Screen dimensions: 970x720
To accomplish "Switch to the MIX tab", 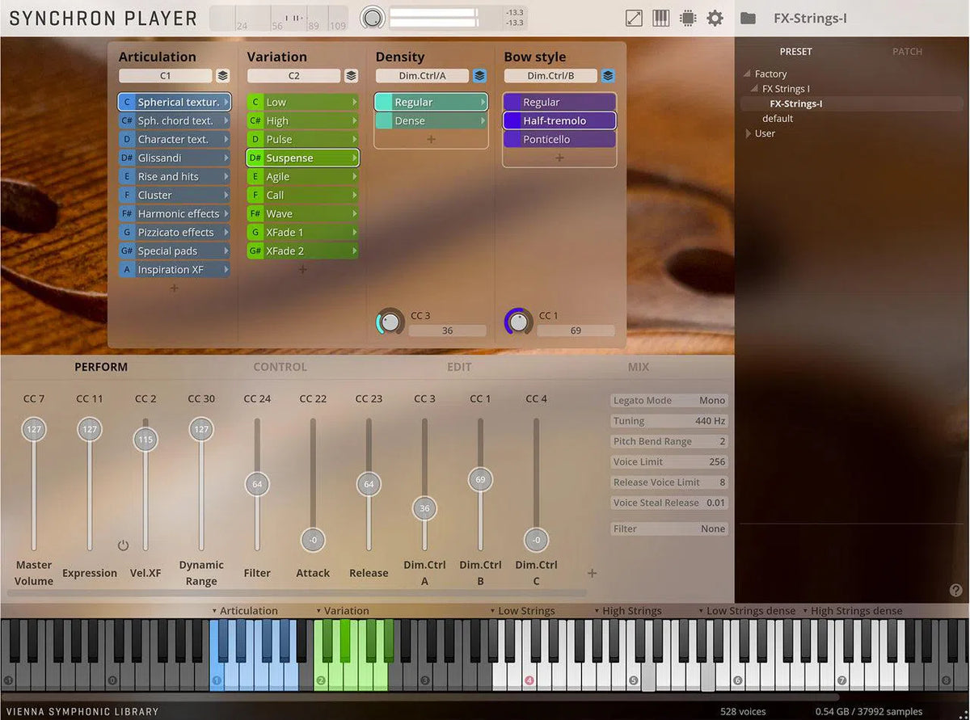I will click(x=638, y=366).
